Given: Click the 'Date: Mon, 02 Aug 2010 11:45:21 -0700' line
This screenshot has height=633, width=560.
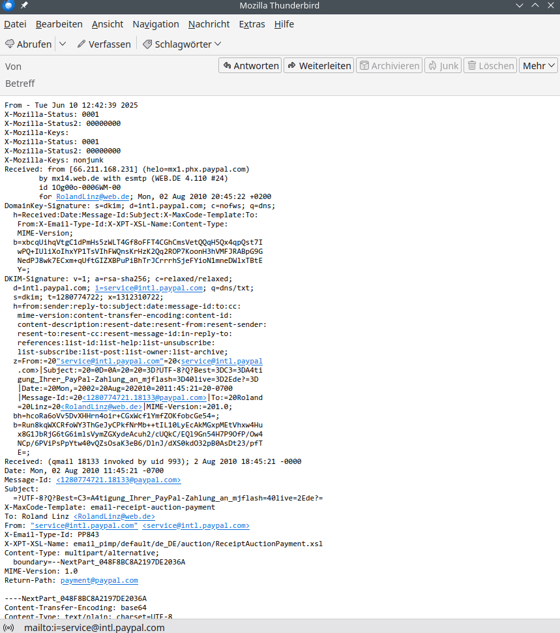Looking at the screenshot, I should [x=84, y=471].
